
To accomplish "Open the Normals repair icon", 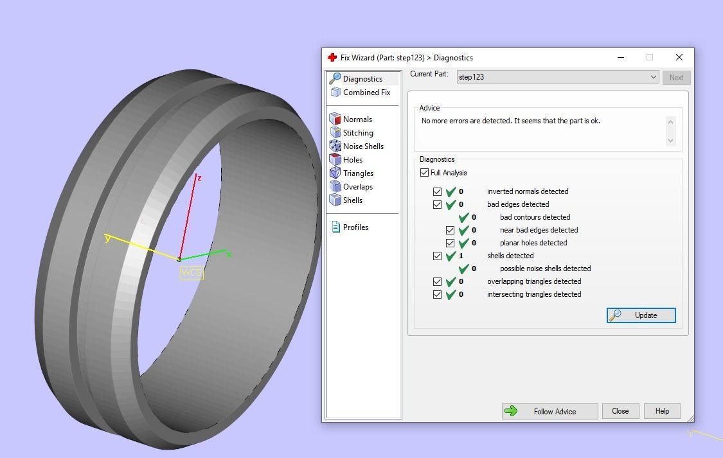I will click(335, 119).
